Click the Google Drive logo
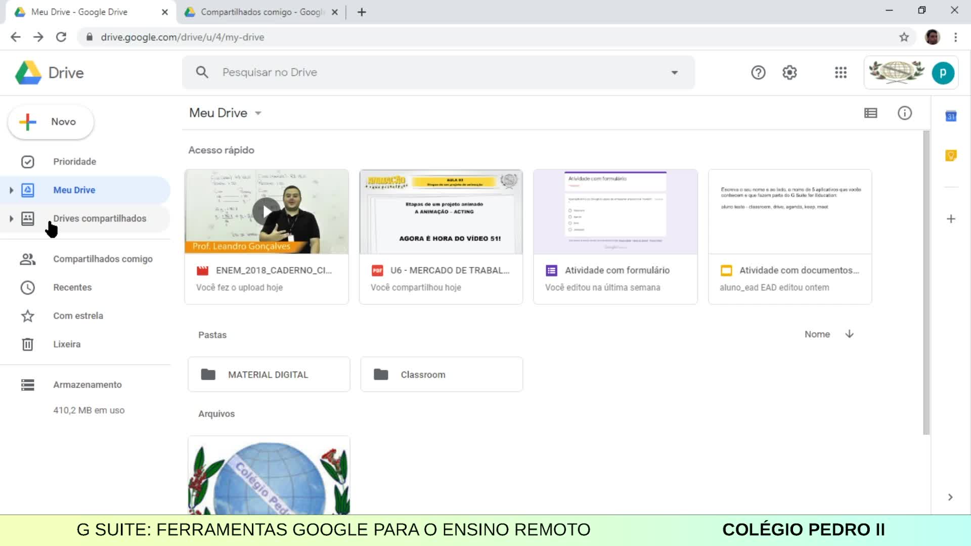Viewport: 971px width, 546px height. (50, 73)
